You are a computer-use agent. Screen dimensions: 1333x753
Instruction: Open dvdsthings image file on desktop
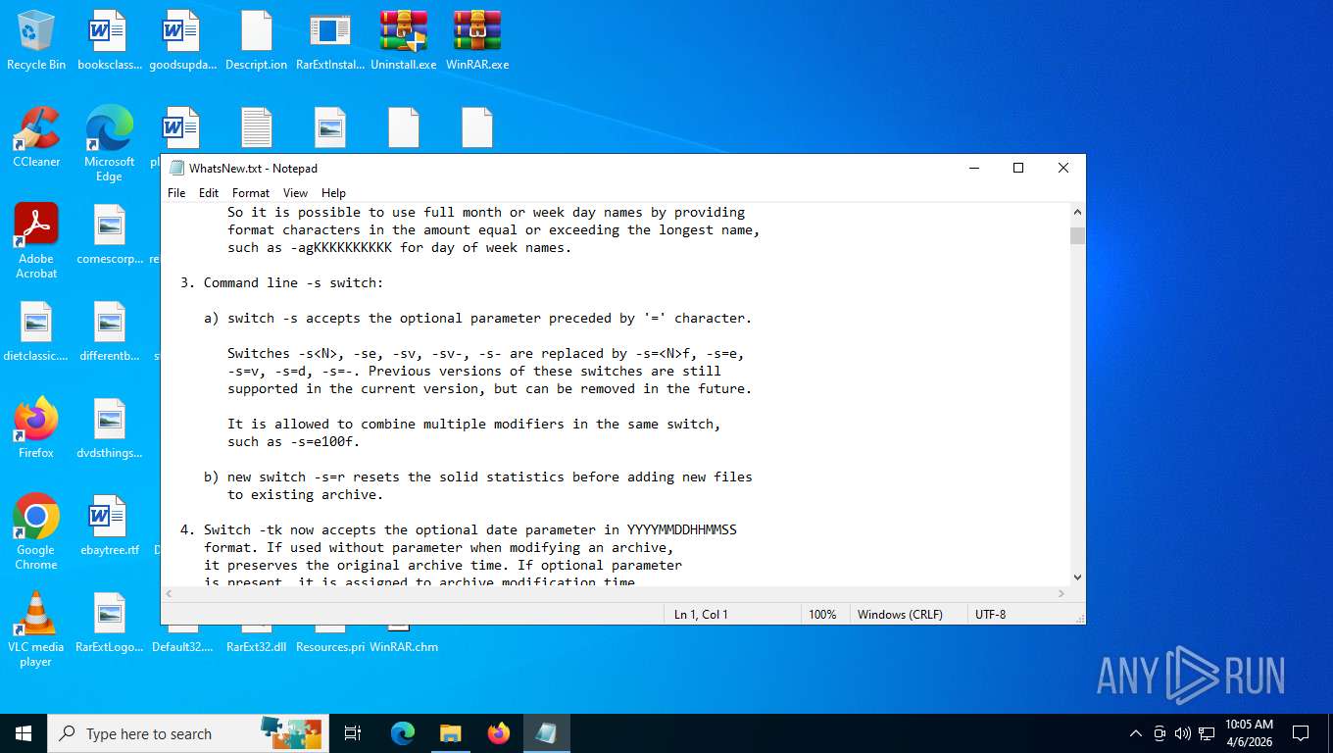[x=109, y=428]
